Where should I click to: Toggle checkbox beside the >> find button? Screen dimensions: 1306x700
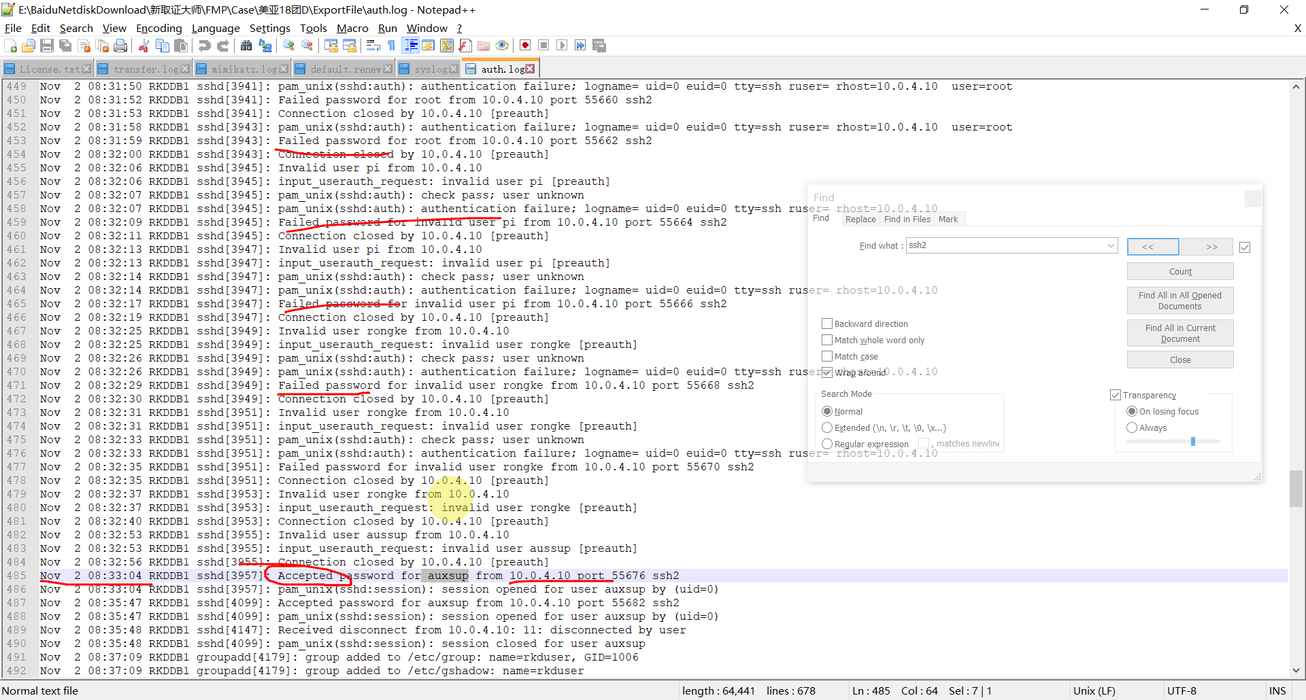tap(1245, 247)
